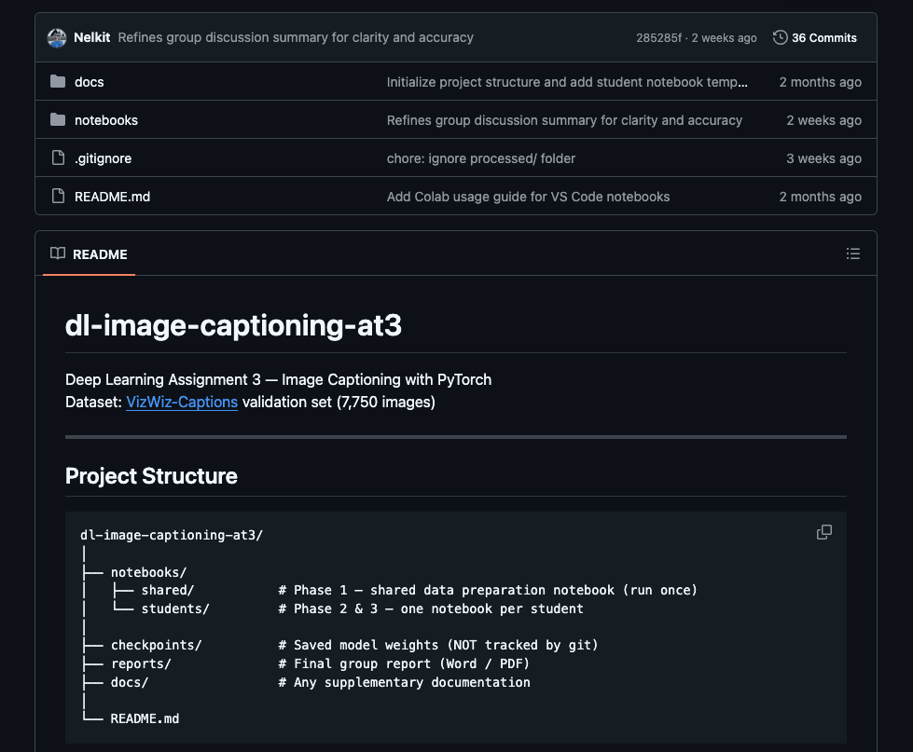Screen dimensions: 913x752
Task: Click the Project Structure heading
Action: coord(151,476)
